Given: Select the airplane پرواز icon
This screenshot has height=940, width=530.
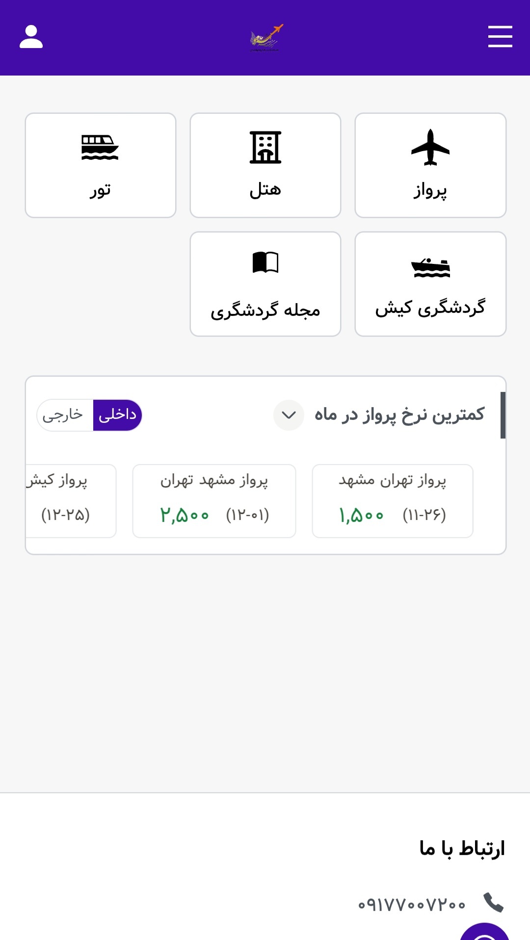Looking at the screenshot, I should tap(430, 147).
